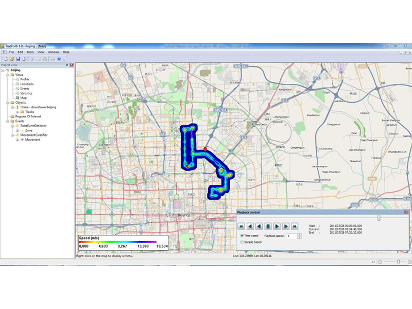Jump to start of track playback
412x309 pixels.
pos(241,226)
